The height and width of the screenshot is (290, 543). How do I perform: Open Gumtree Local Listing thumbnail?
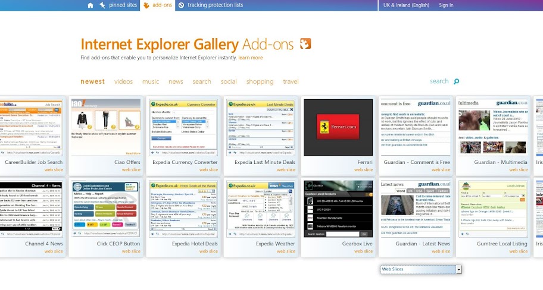point(493,209)
